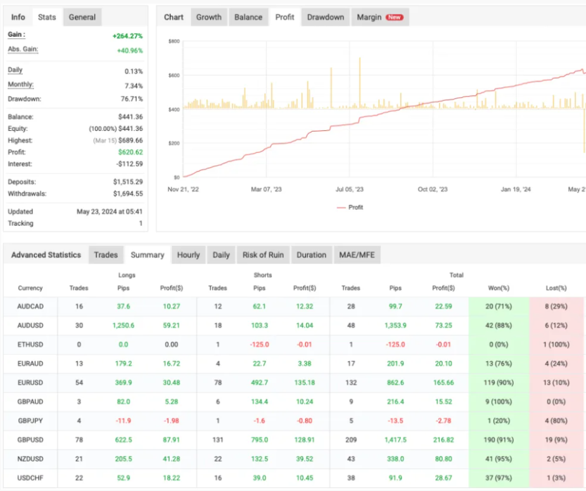Show the Hourly statistics tab
This screenshot has height=491, width=586.
(188, 255)
